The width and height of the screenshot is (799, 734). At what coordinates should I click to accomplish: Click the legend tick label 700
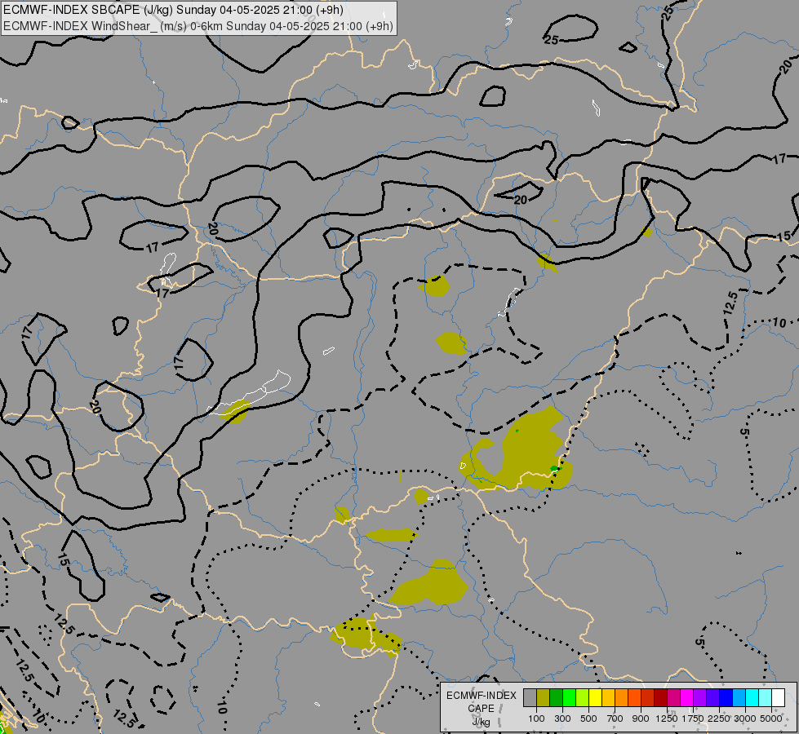[x=615, y=719]
